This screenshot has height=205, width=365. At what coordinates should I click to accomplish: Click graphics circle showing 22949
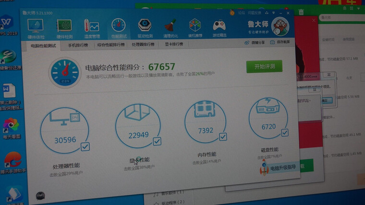pos(138,126)
